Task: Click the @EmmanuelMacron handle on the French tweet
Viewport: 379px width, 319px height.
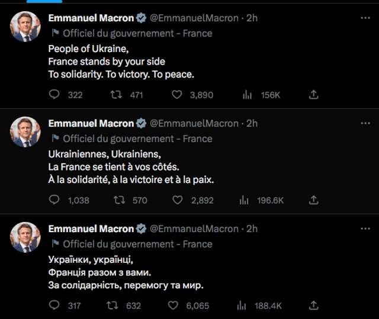Action: coord(194,124)
